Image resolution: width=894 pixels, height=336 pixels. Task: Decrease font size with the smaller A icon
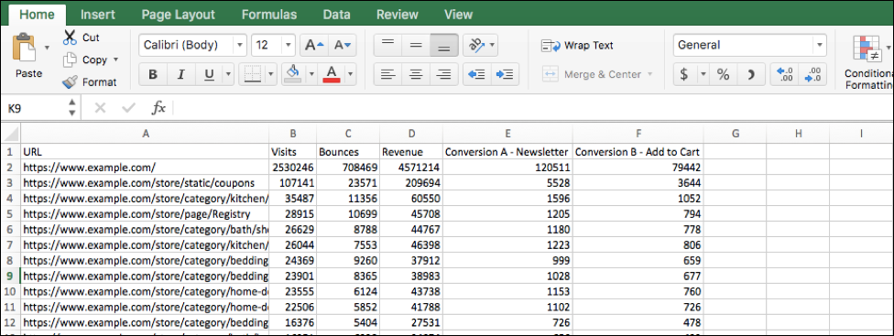[x=342, y=45]
